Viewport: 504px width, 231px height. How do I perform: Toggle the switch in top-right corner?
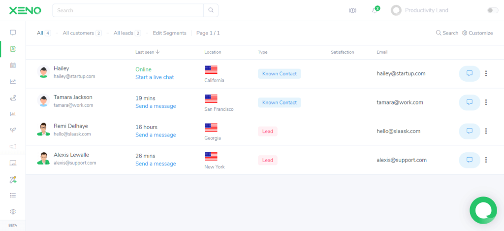pos(492,10)
